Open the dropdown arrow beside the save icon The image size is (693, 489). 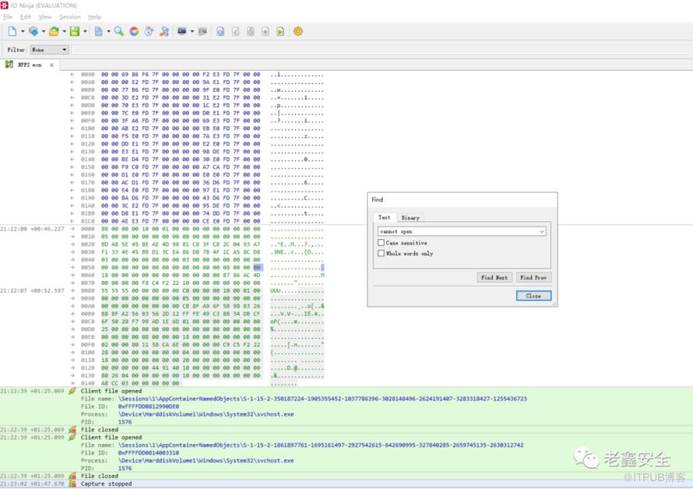pyautogui.click(x=85, y=31)
